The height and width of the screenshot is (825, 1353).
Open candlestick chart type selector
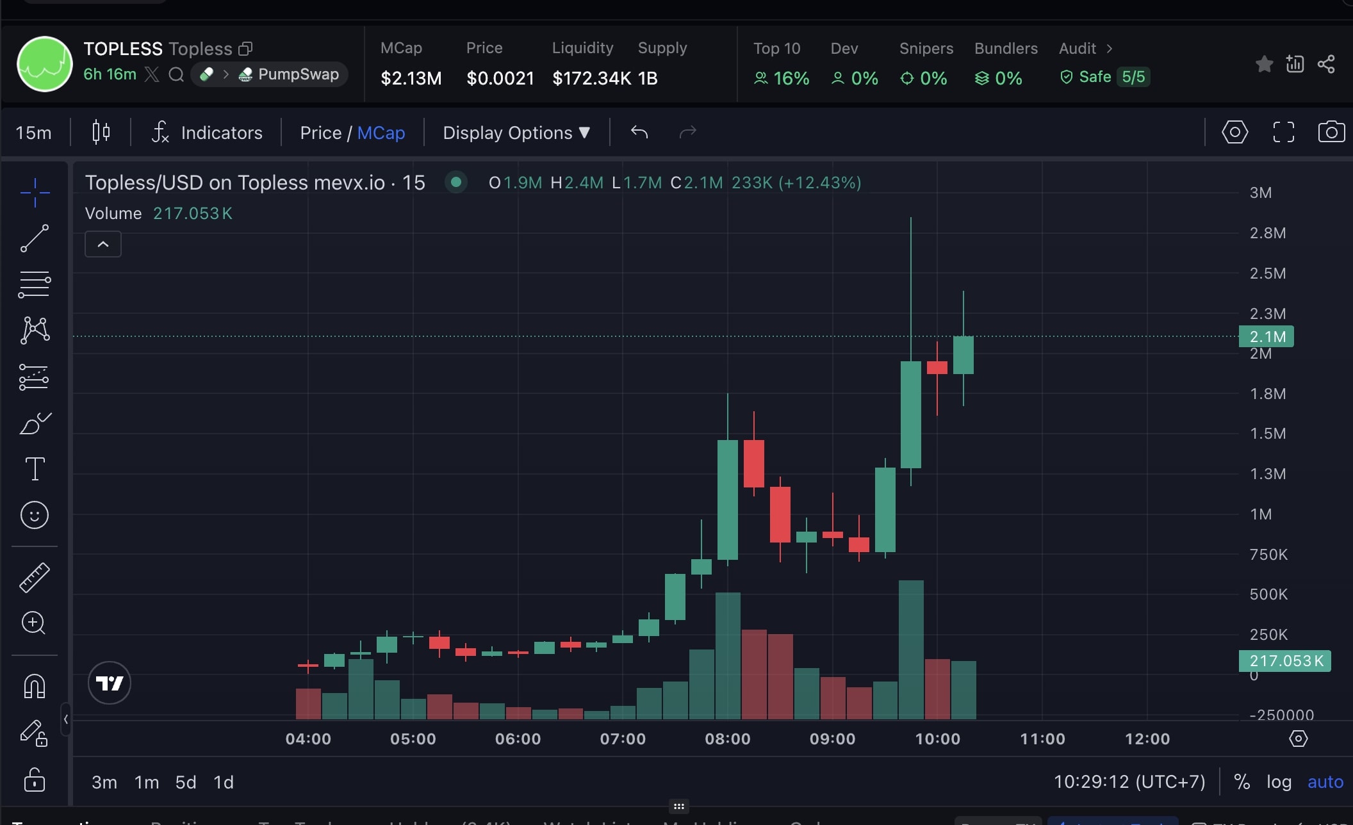pos(101,133)
